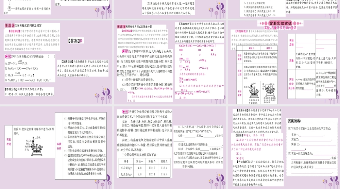Select the 【思路分析】化学方程式书写应注意 box
The height and width of the screenshot is (189, 340).
pyautogui.click(x=29, y=91)
